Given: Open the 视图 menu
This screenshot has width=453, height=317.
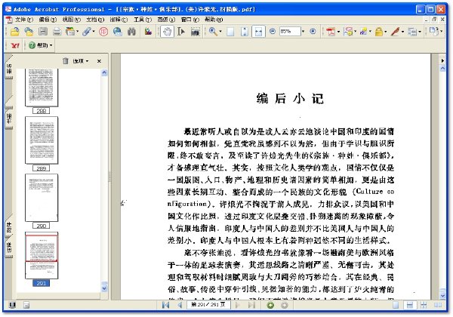Looking at the screenshot, I should tap(72, 20).
